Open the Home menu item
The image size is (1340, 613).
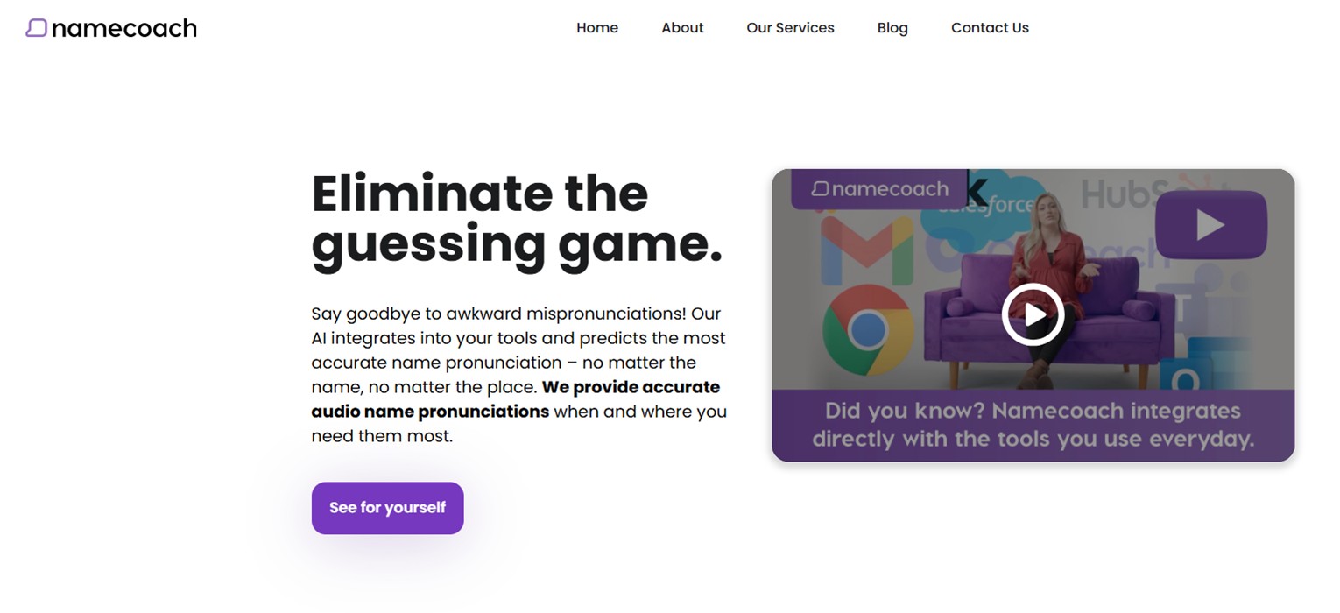click(x=597, y=28)
